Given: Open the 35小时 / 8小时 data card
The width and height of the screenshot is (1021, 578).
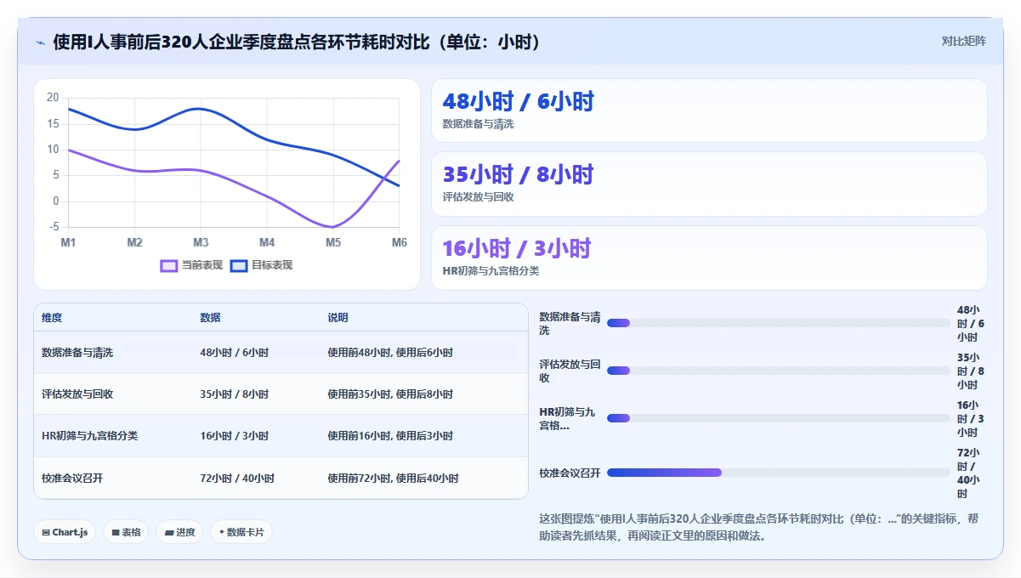Looking at the screenshot, I should click(x=709, y=184).
